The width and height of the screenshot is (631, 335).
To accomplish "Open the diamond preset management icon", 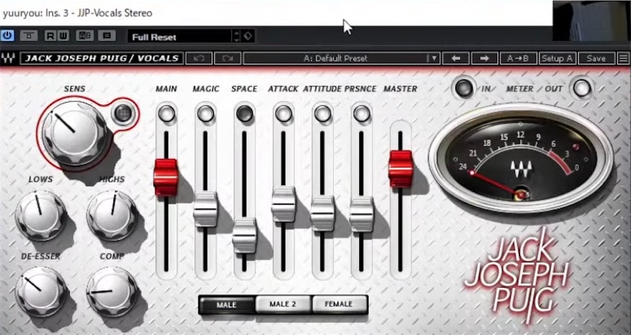I will 248,36.
